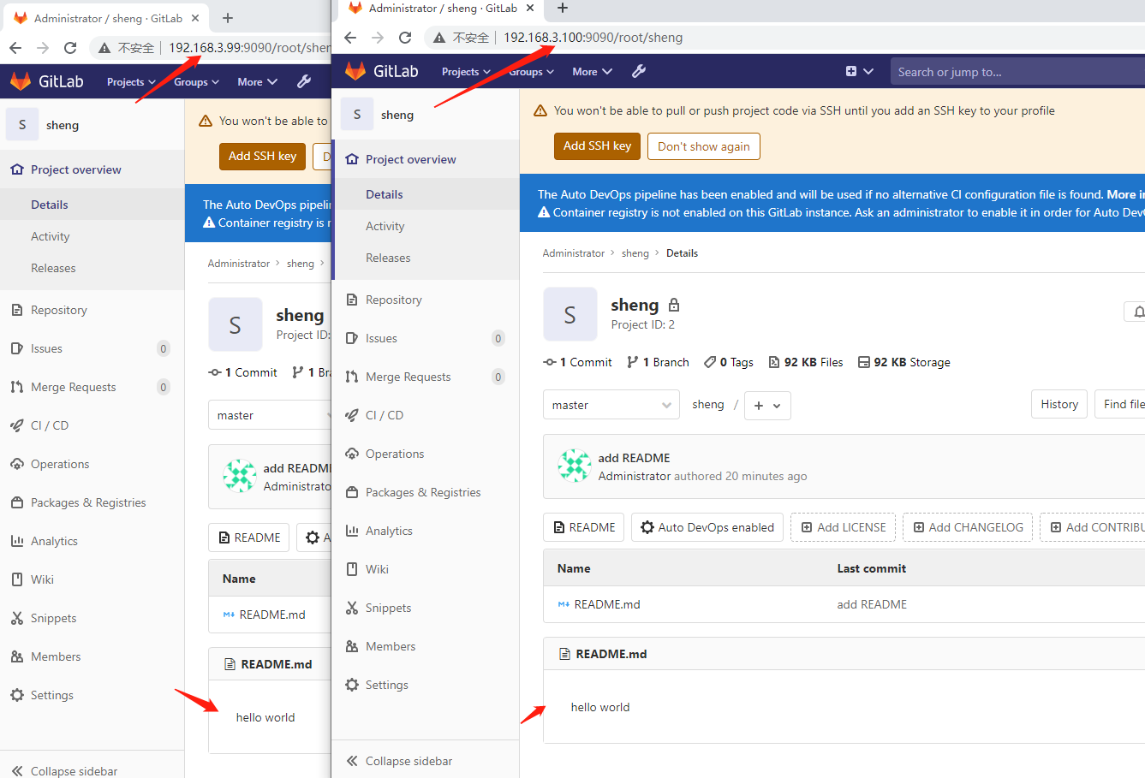Open new tab in the front browser window

(562, 8)
